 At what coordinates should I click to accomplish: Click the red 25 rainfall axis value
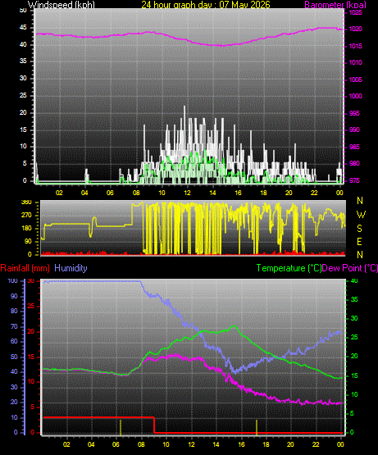click(x=31, y=306)
